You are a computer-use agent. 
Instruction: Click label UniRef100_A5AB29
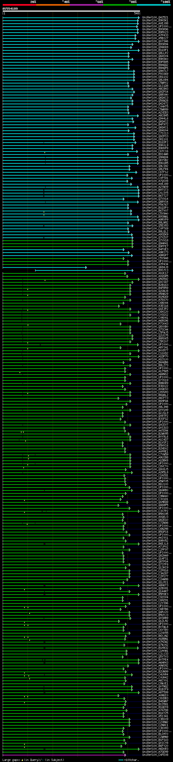pos(155,294)
